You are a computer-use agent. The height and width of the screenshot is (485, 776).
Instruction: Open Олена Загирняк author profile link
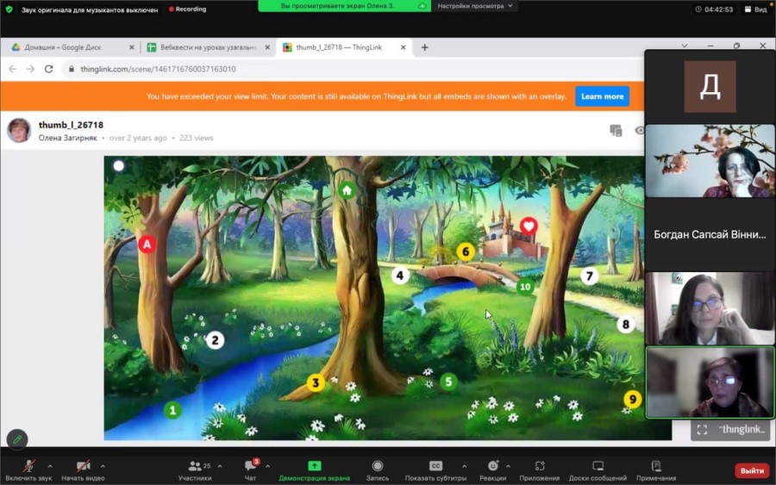68,138
